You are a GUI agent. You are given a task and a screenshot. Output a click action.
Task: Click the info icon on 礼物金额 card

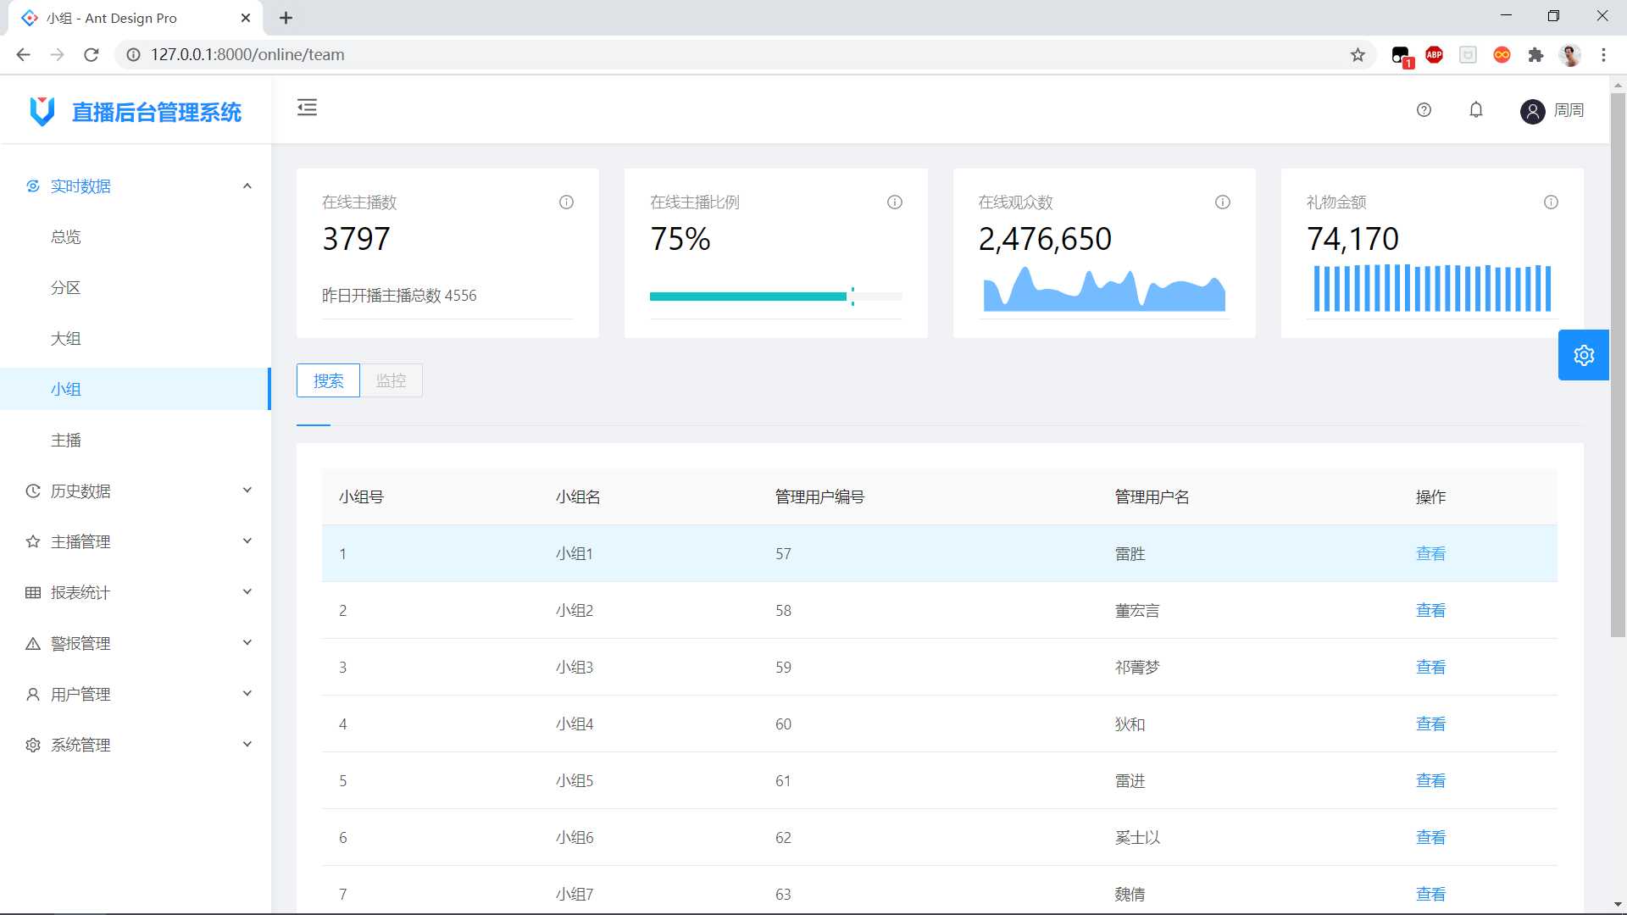click(x=1550, y=202)
